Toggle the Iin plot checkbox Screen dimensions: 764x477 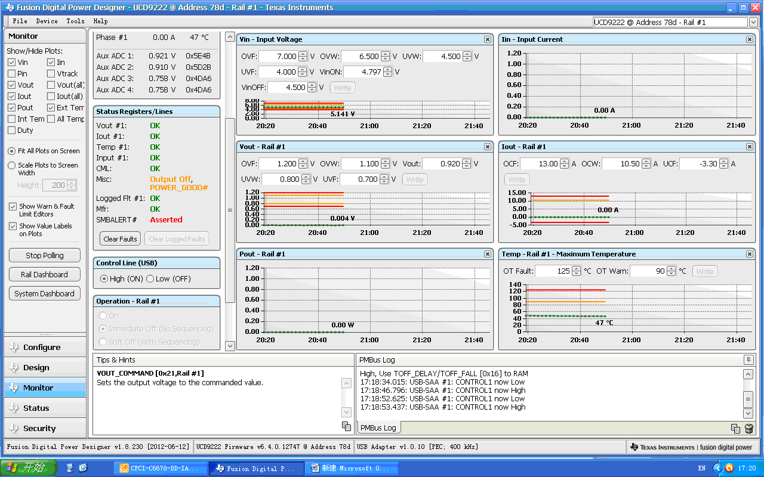(x=51, y=63)
